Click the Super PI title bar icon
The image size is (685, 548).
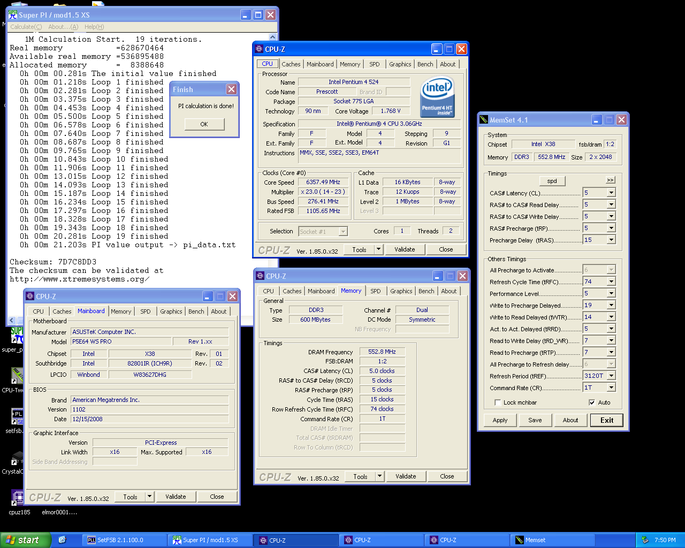(x=13, y=15)
